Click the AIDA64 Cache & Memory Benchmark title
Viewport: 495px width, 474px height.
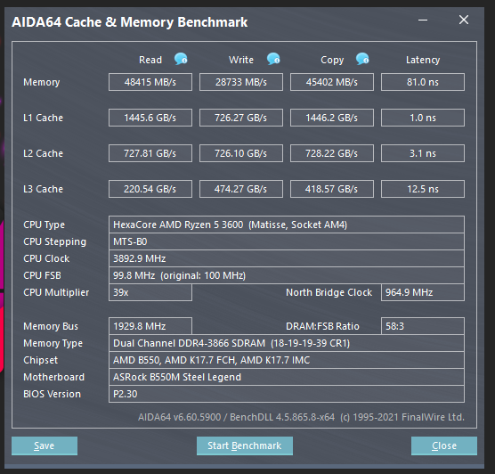pyautogui.click(x=130, y=22)
